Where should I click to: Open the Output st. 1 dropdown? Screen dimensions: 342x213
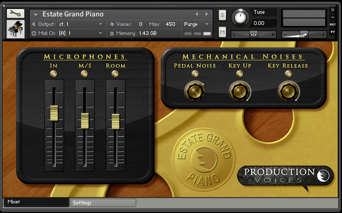(x=101, y=24)
